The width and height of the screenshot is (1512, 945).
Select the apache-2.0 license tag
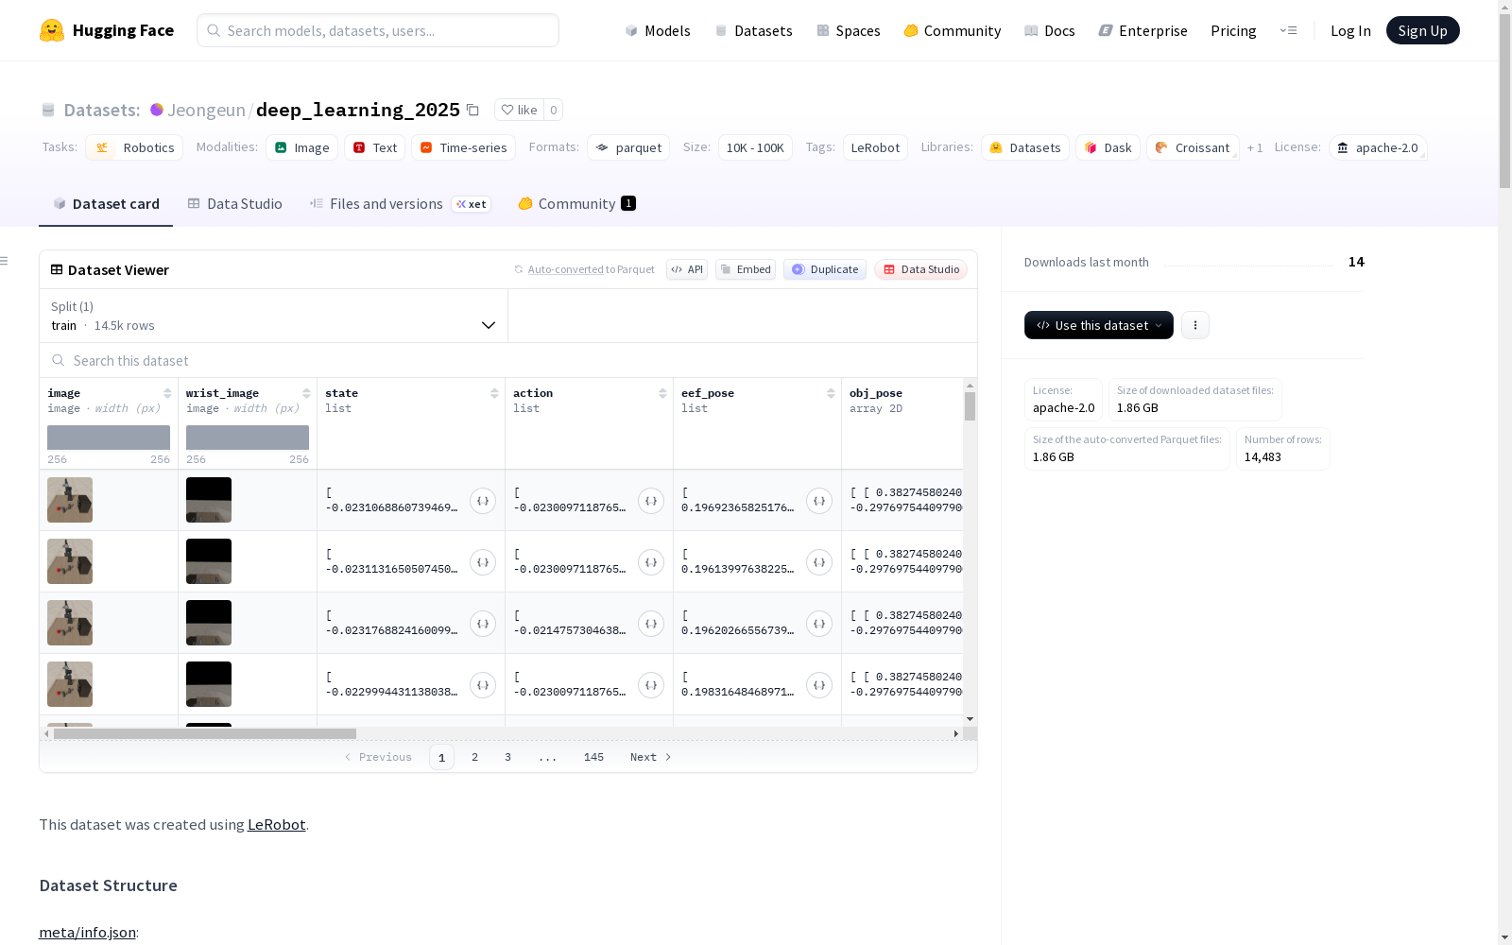pyautogui.click(x=1378, y=147)
